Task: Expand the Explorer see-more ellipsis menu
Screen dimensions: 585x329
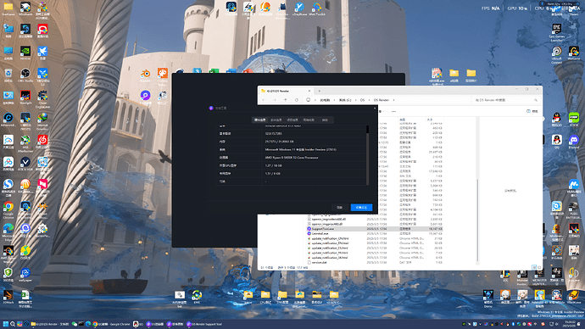Action: (x=393, y=111)
